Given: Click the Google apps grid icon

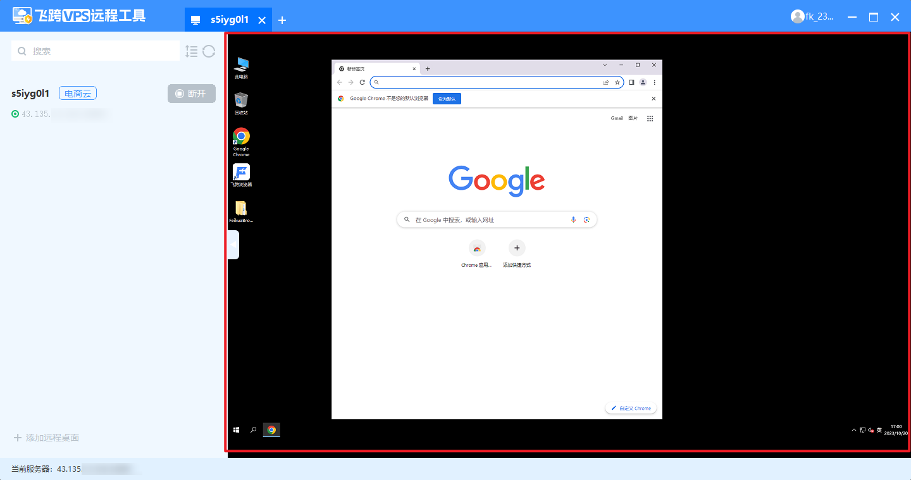Looking at the screenshot, I should (650, 118).
